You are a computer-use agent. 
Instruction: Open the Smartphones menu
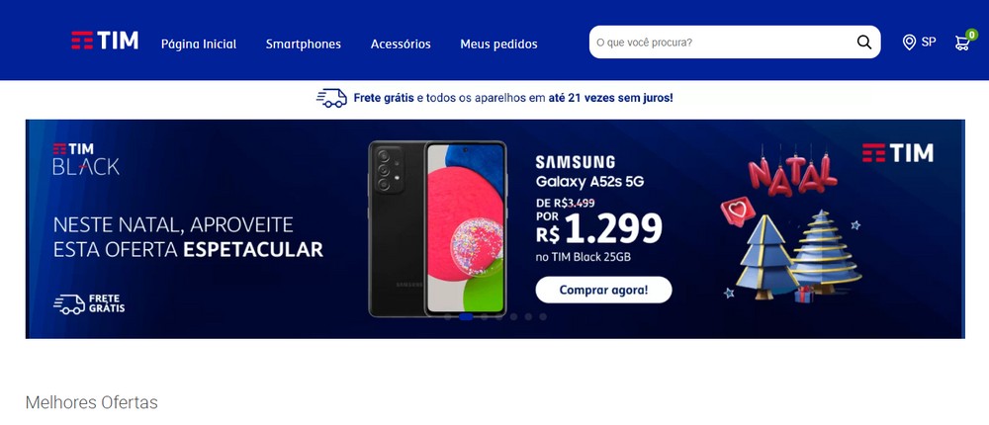(304, 44)
